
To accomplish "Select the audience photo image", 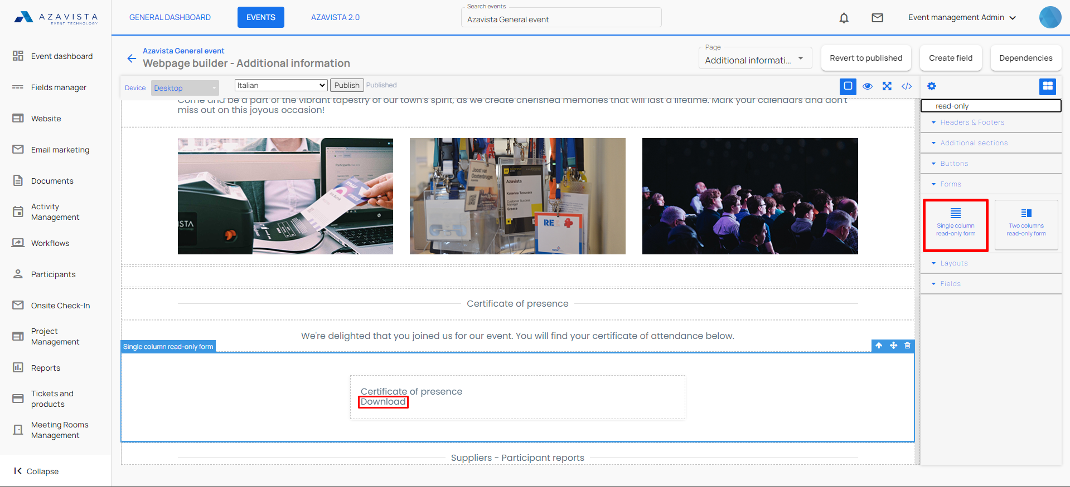I will pos(750,196).
